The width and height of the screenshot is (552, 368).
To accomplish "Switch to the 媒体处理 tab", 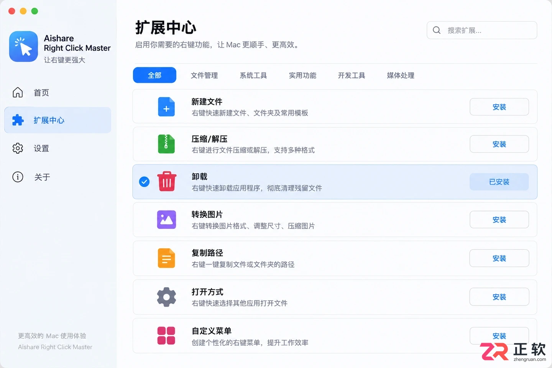I will (401, 75).
